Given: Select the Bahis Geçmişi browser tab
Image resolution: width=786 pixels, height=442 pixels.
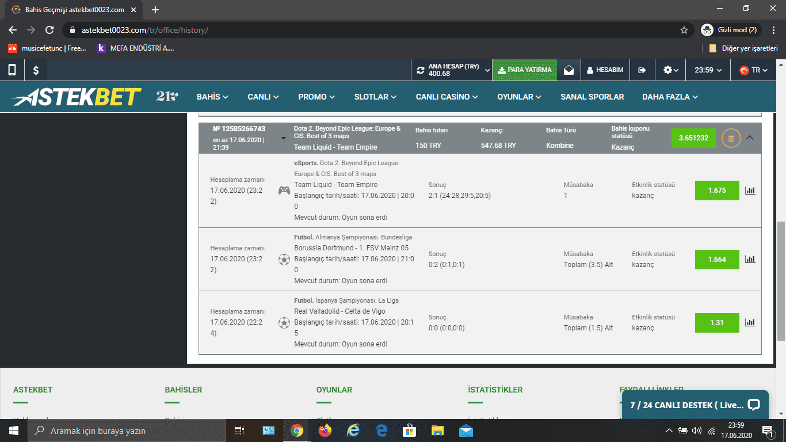Looking at the screenshot, I should (74, 10).
